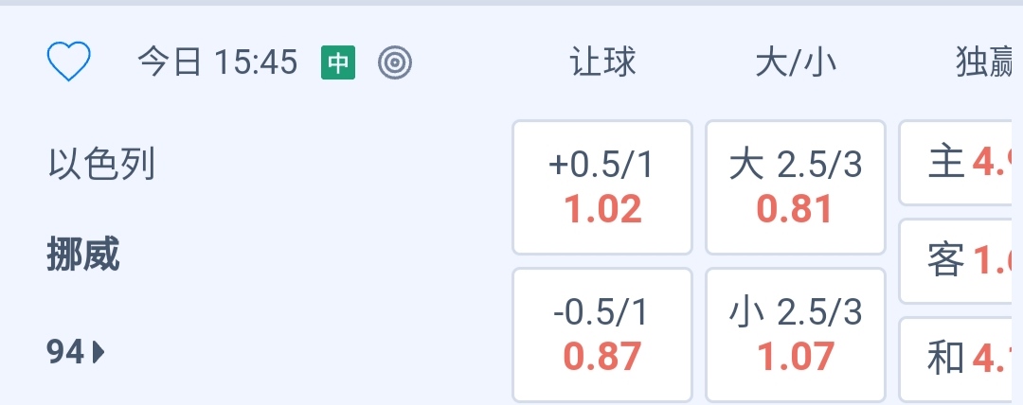The width and height of the screenshot is (1023, 405).
Task: Pick 大 2.5/3 over at 0.81
Action: tap(796, 187)
